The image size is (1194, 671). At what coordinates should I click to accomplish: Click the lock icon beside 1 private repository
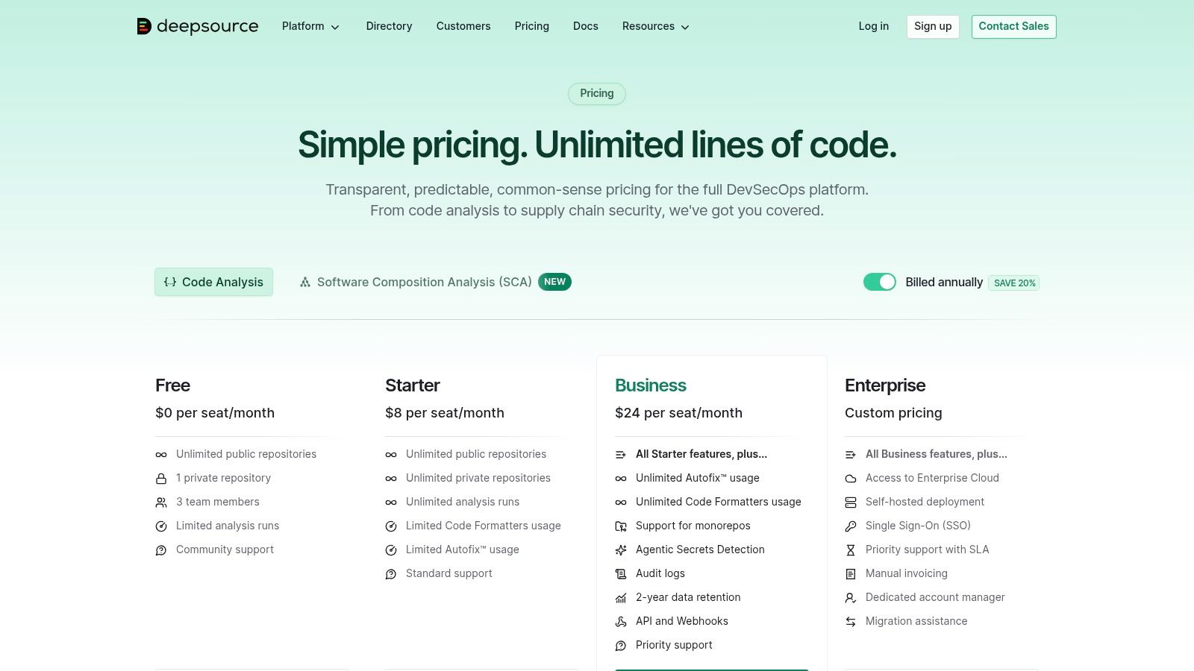[161, 479]
